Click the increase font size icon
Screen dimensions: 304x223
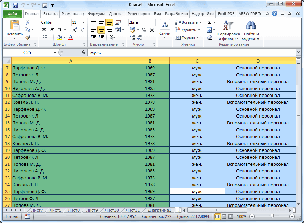[75, 30]
